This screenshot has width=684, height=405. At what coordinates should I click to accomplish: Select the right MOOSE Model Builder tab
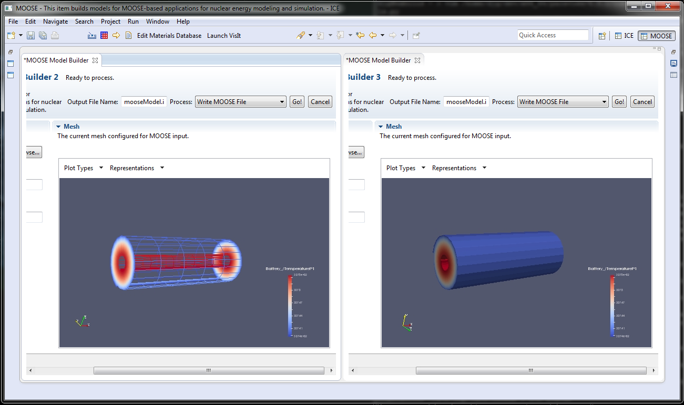pyautogui.click(x=379, y=60)
